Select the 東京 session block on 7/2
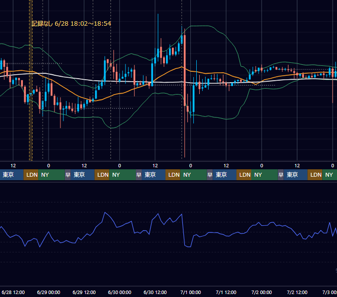The width and height of the screenshot is (337, 297). (295, 175)
